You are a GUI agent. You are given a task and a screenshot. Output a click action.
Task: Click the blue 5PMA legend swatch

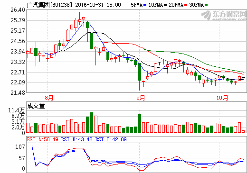[145, 5]
